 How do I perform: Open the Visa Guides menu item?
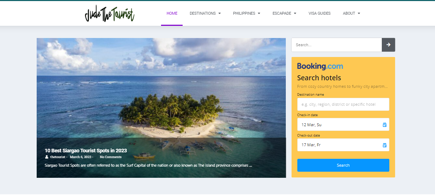[320, 13]
